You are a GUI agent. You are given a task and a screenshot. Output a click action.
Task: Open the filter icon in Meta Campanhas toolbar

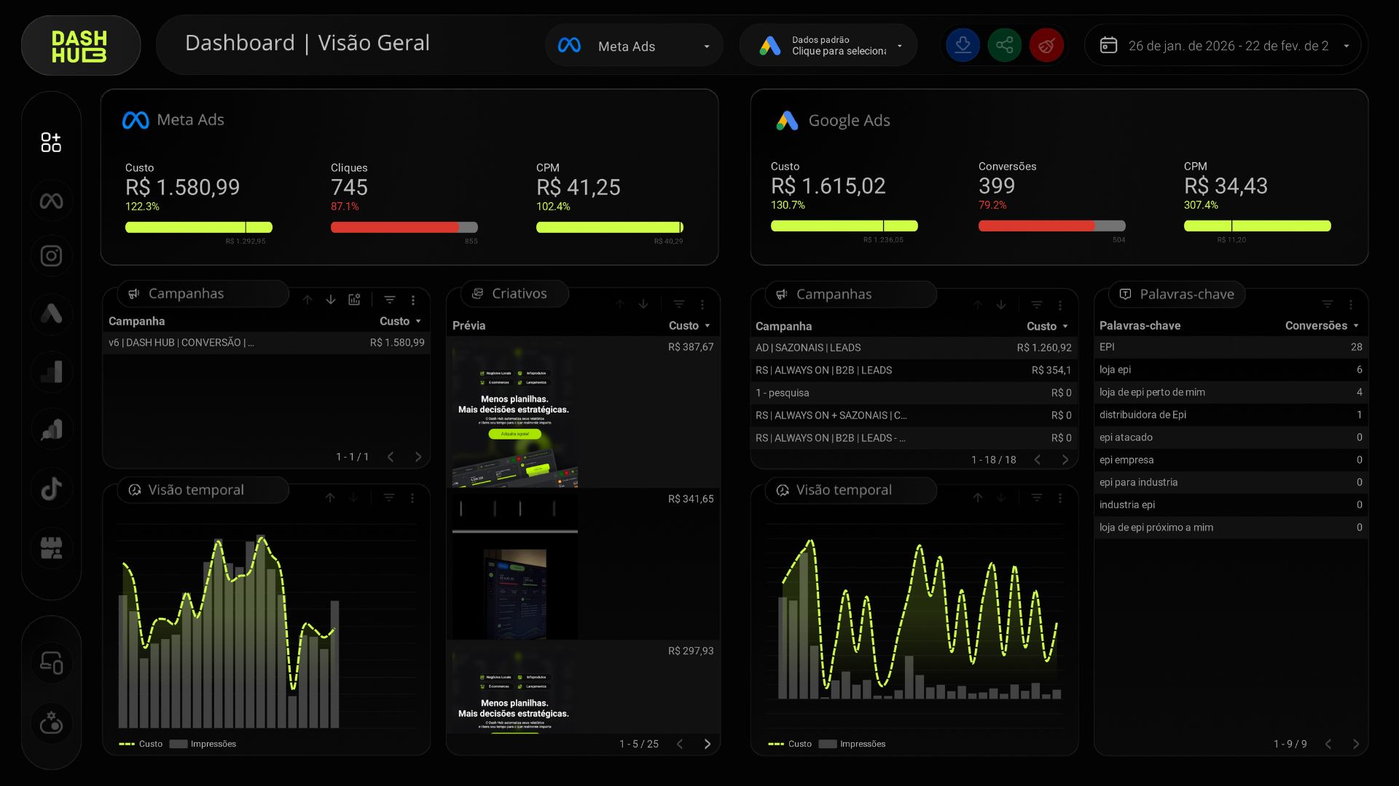(x=390, y=300)
